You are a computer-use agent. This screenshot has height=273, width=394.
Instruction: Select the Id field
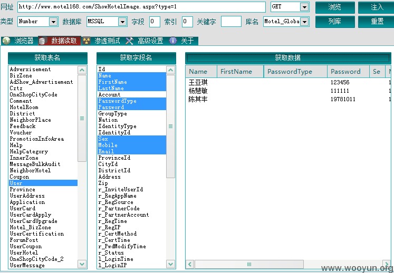(132, 69)
